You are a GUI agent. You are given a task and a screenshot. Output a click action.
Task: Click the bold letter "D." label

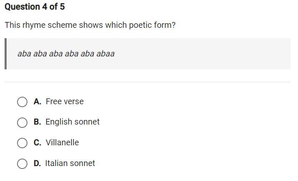point(37,163)
